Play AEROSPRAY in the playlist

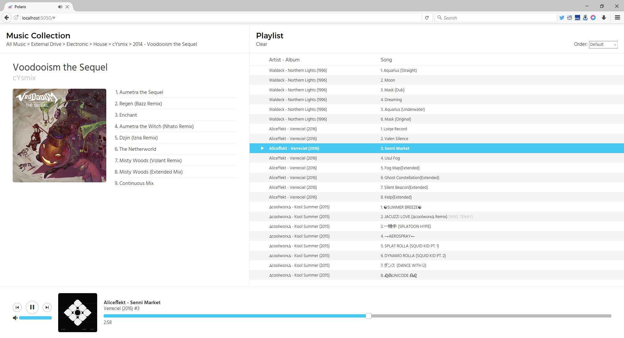pos(437,236)
